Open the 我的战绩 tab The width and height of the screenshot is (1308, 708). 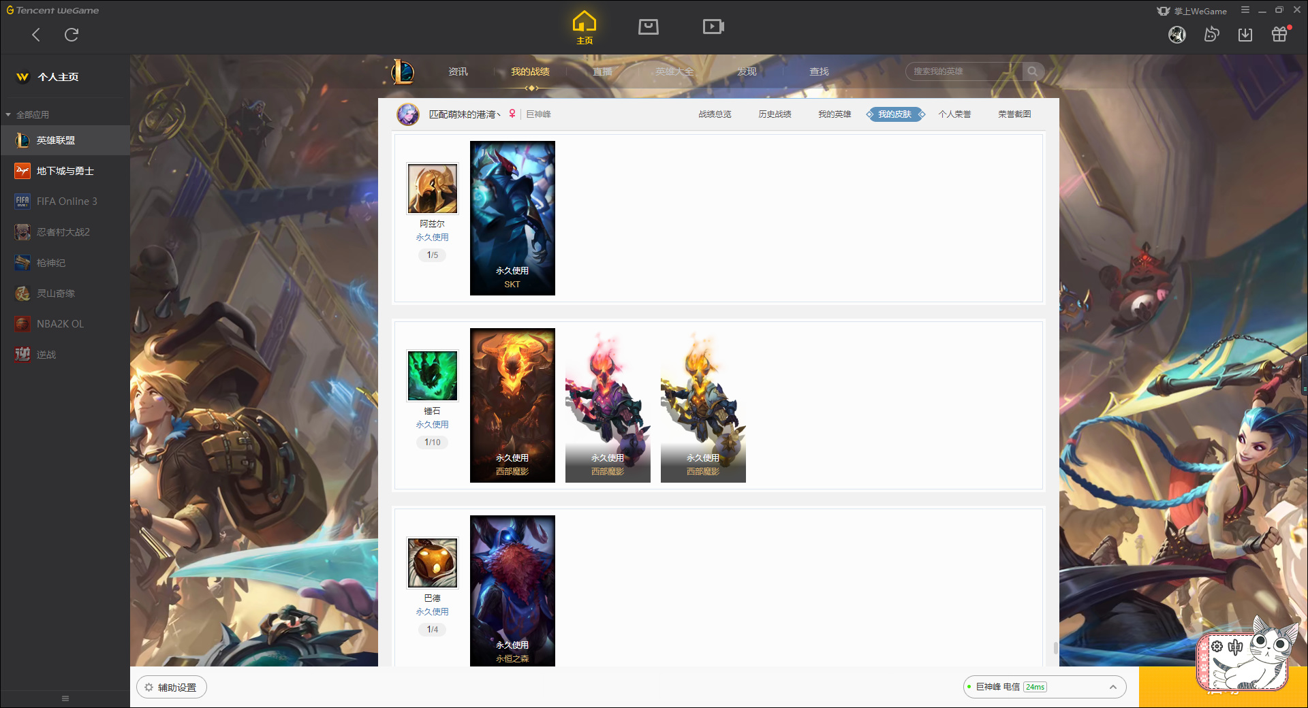(x=530, y=71)
